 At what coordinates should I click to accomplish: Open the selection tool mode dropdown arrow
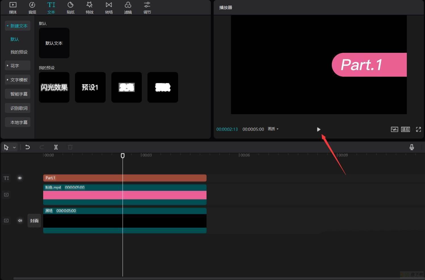coord(14,147)
